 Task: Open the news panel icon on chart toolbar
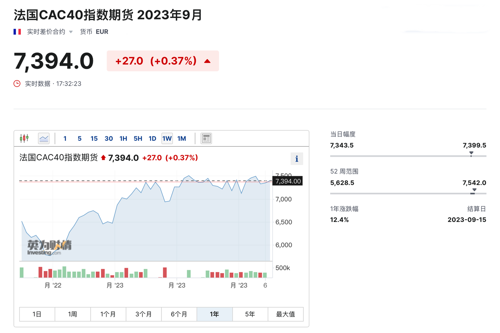(x=206, y=138)
